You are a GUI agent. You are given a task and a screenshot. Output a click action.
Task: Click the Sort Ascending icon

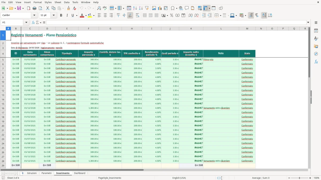[x=135, y=8]
